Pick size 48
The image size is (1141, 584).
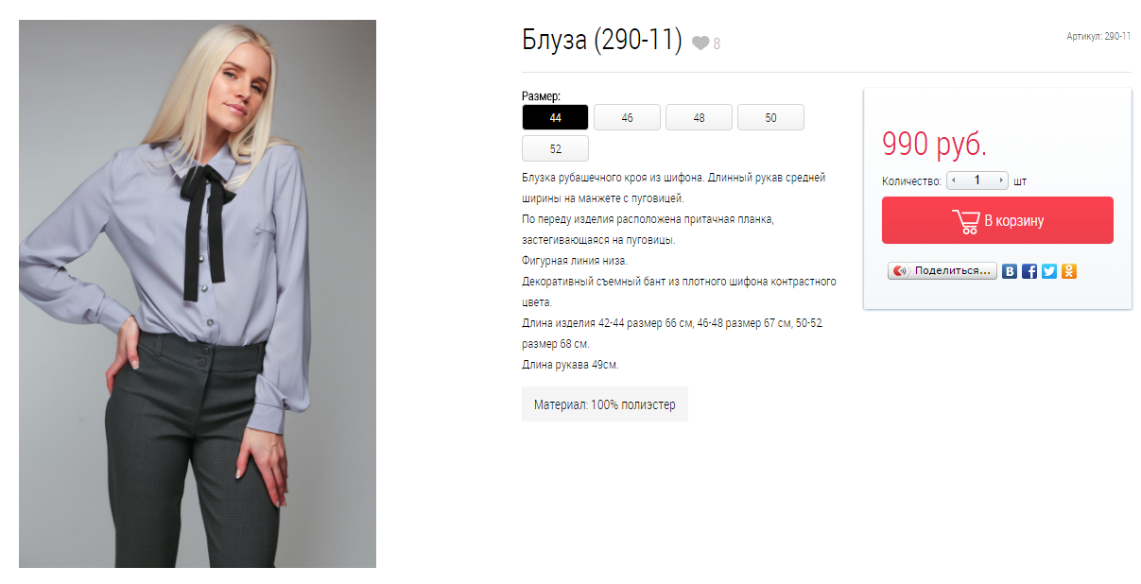(x=699, y=117)
